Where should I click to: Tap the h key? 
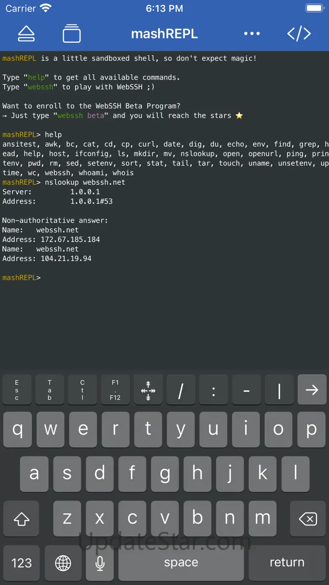click(x=197, y=474)
